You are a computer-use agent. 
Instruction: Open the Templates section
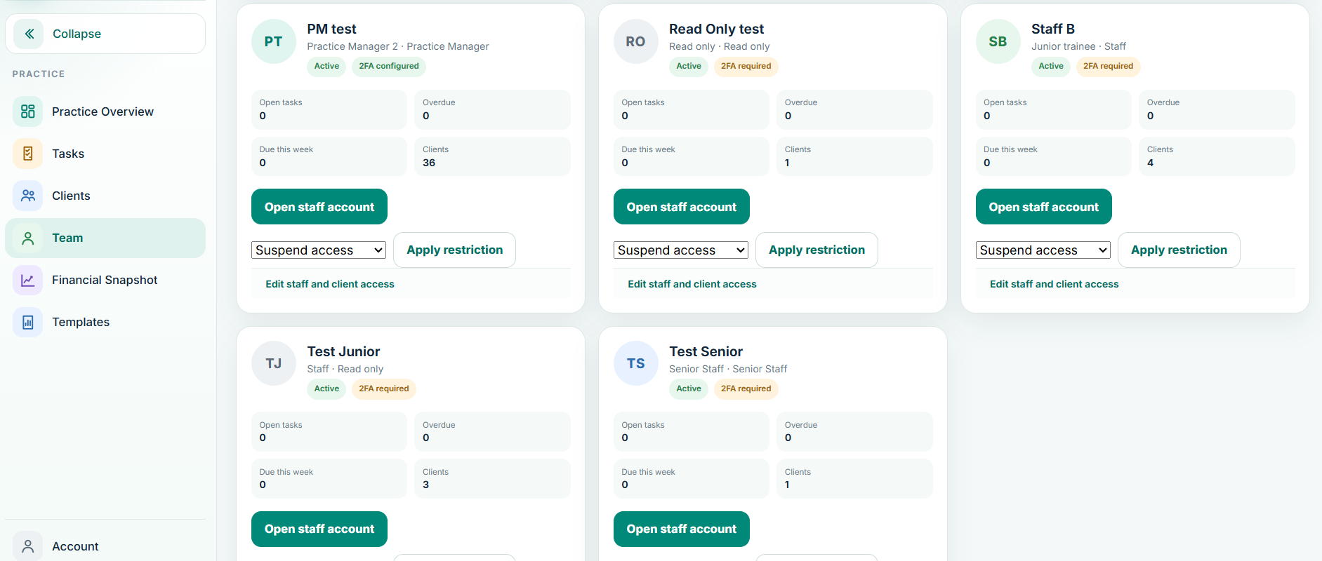[x=105, y=322]
